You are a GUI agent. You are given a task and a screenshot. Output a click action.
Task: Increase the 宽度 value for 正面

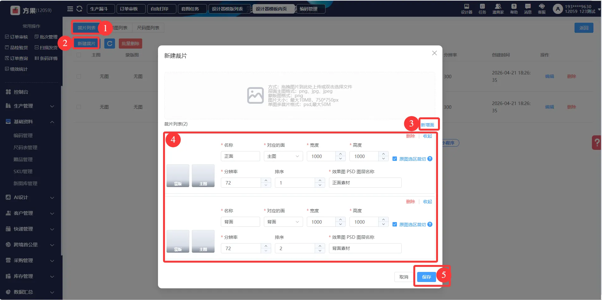click(340, 154)
